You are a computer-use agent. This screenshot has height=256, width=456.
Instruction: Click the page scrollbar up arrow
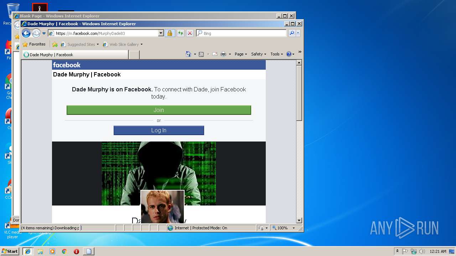click(299, 63)
